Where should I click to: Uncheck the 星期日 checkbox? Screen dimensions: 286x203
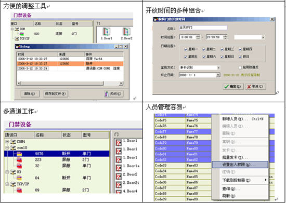click(222, 57)
